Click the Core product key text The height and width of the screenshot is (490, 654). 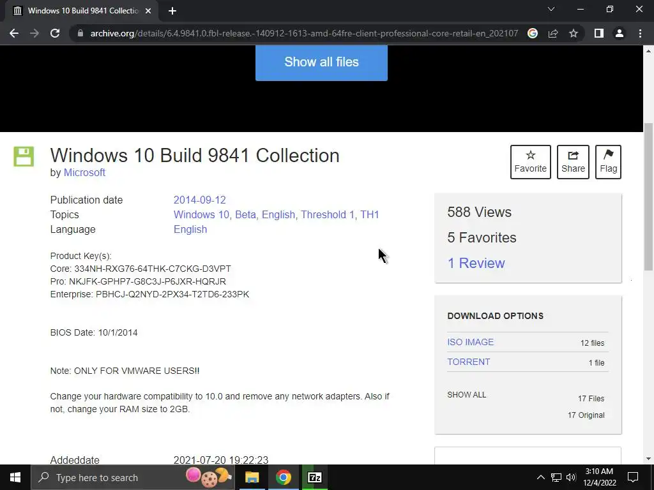coord(140,269)
